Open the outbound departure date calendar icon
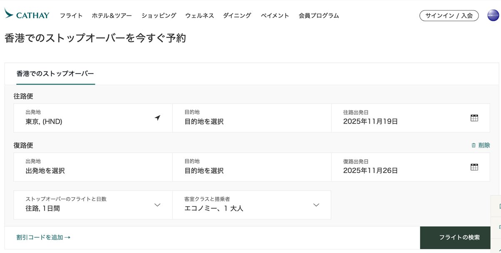501x253 pixels. pyautogui.click(x=474, y=118)
